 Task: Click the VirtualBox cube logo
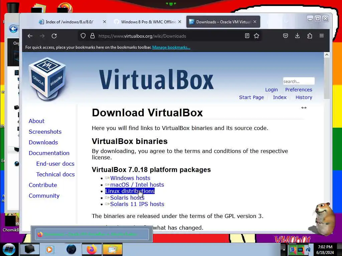(47, 79)
